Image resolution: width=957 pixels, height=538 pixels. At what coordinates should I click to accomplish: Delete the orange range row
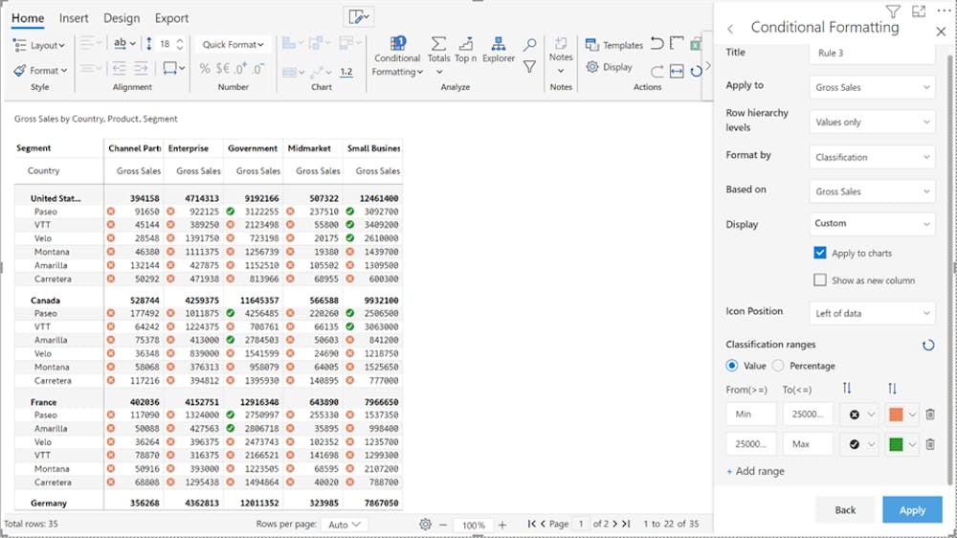pos(929,415)
